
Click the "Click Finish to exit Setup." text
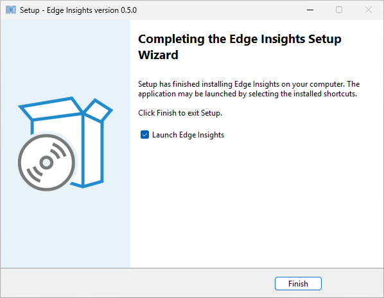pos(180,113)
